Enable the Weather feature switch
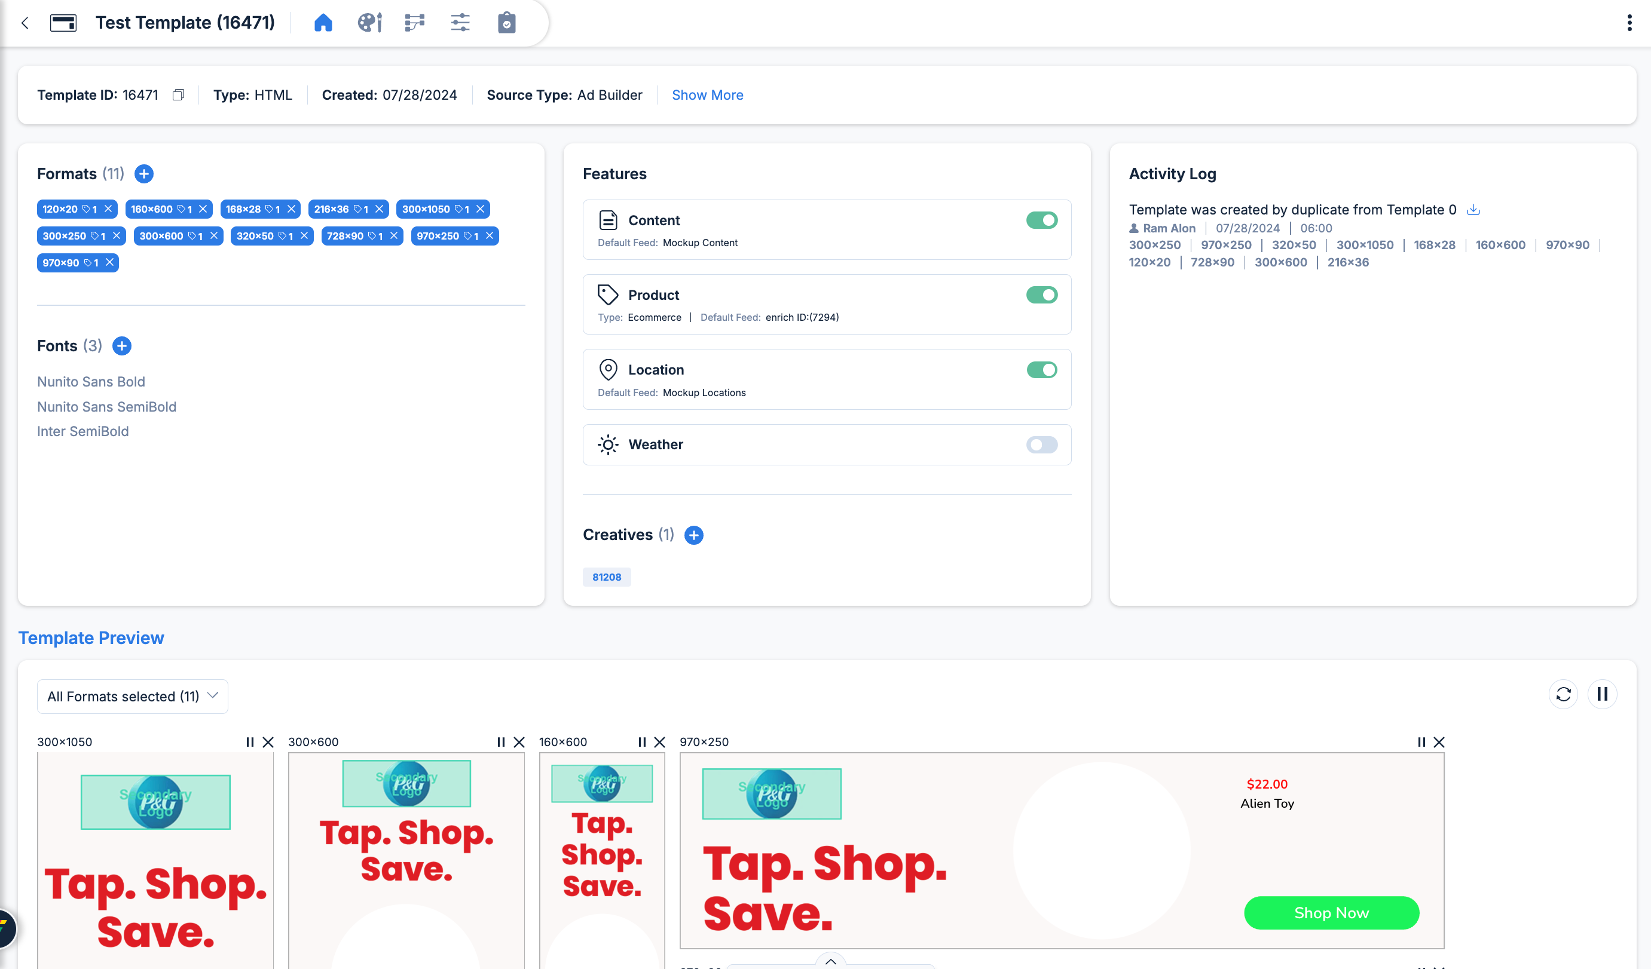This screenshot has height=969, width=1651. tap(1042, 445)
